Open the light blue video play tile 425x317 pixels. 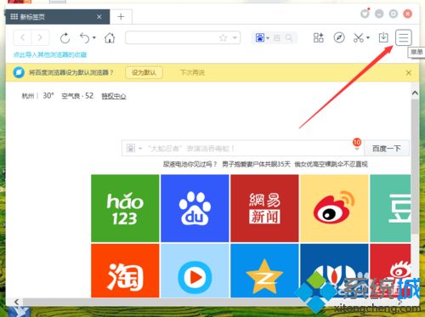pos(195,270)
